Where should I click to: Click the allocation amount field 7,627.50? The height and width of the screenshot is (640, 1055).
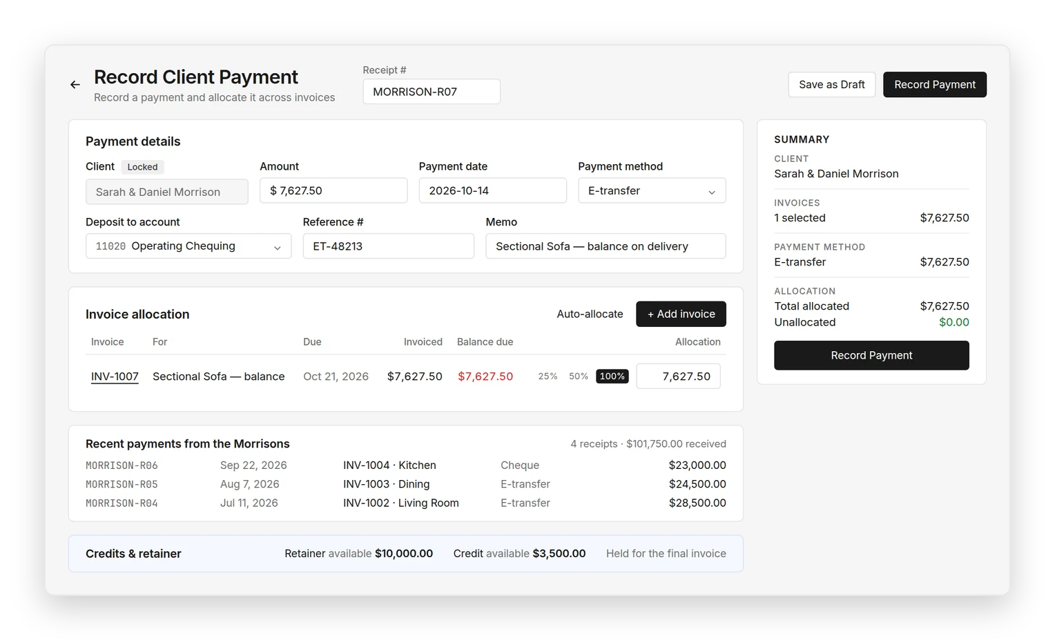pyautogui.click(x=678, y=377)
